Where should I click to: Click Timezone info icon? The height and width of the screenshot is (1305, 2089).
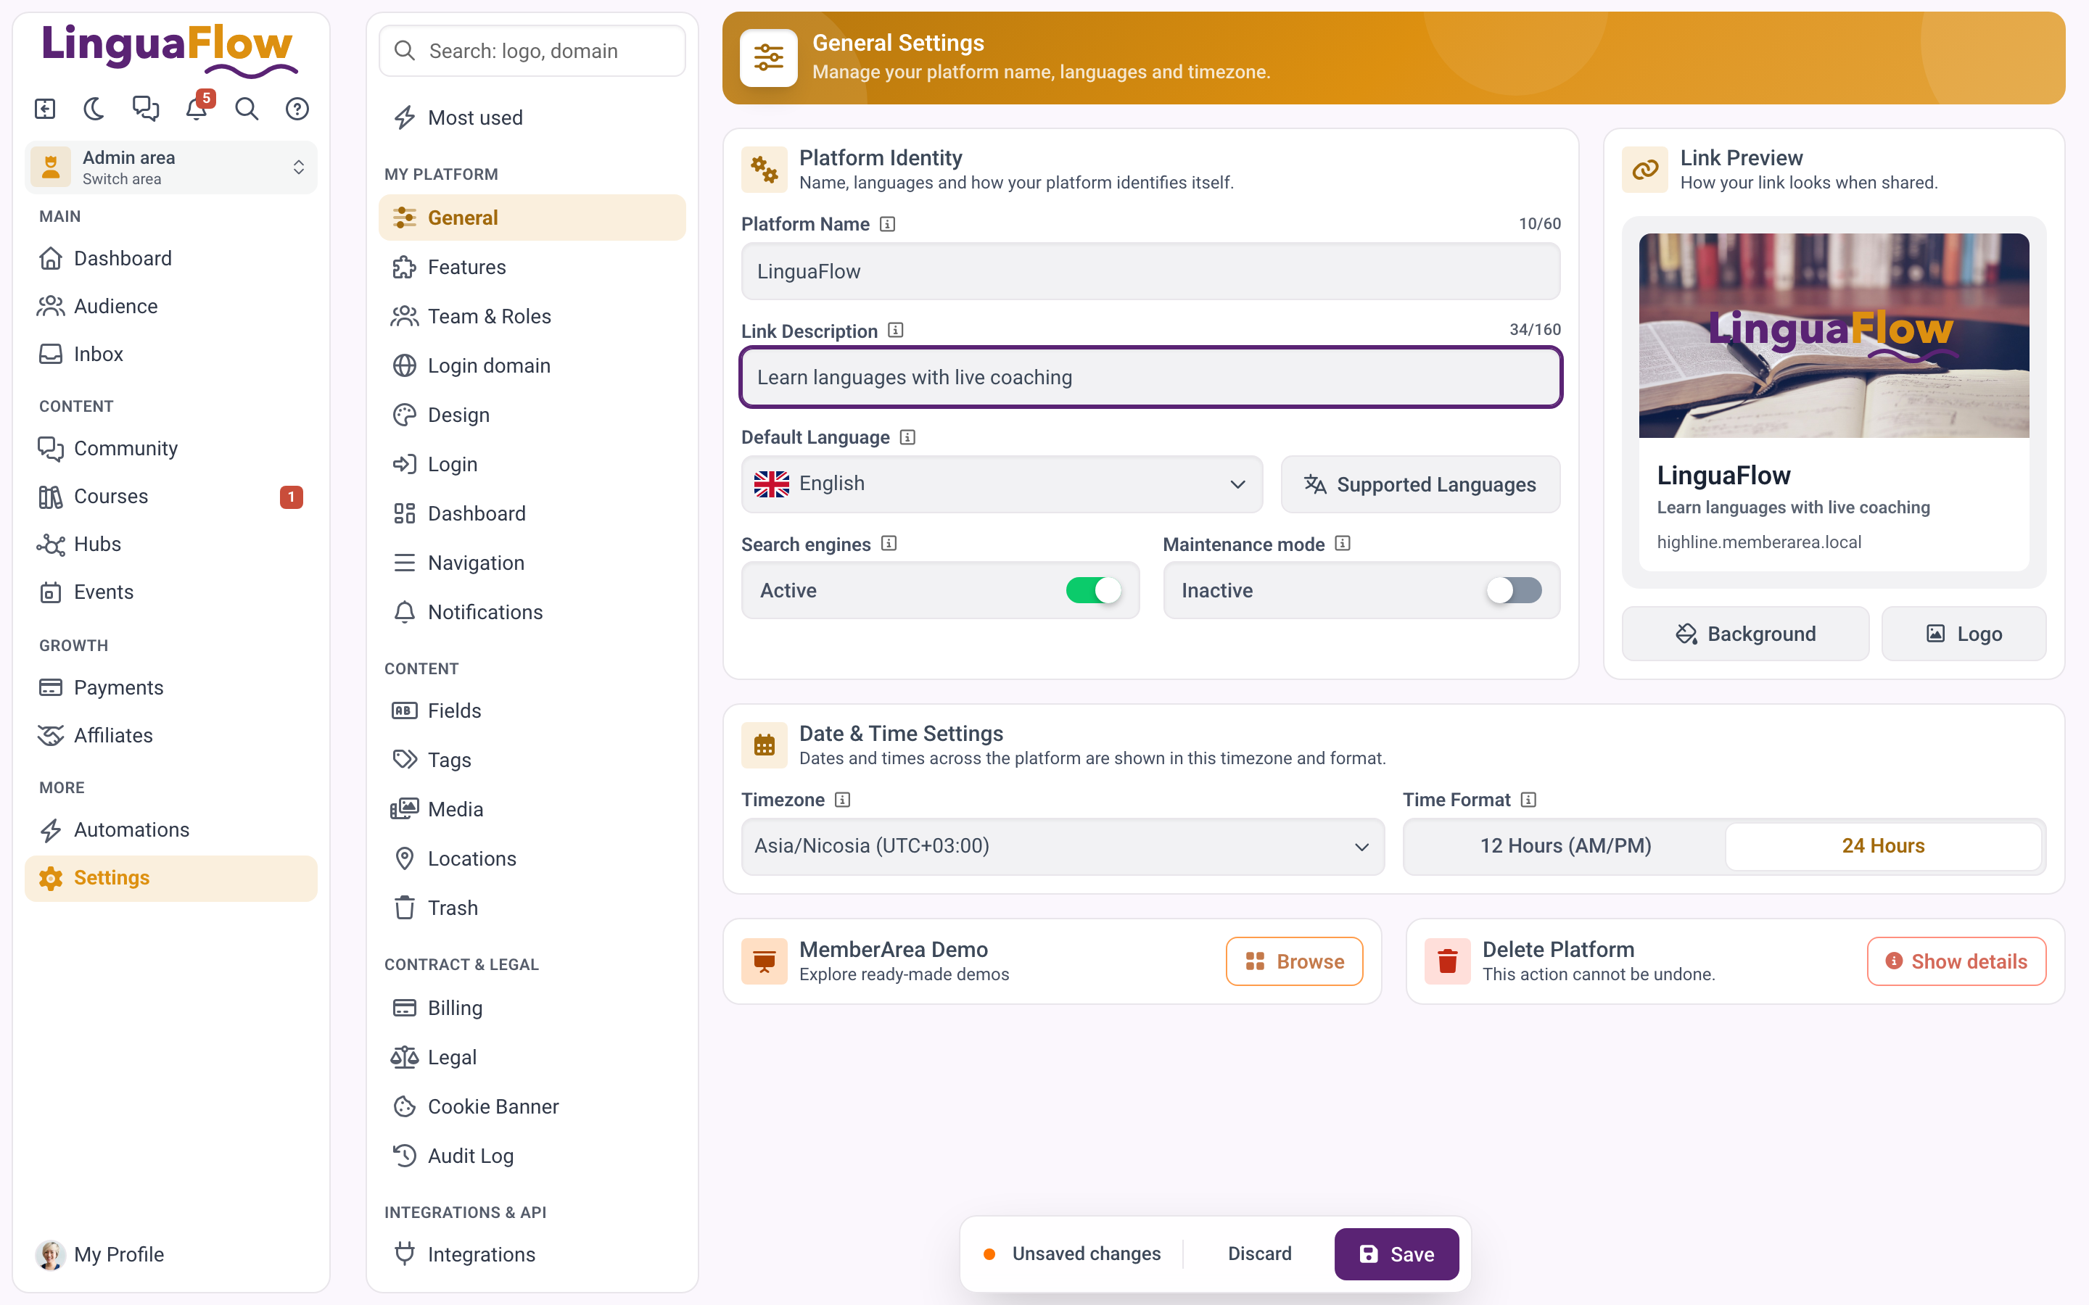(x=843, y=799)
